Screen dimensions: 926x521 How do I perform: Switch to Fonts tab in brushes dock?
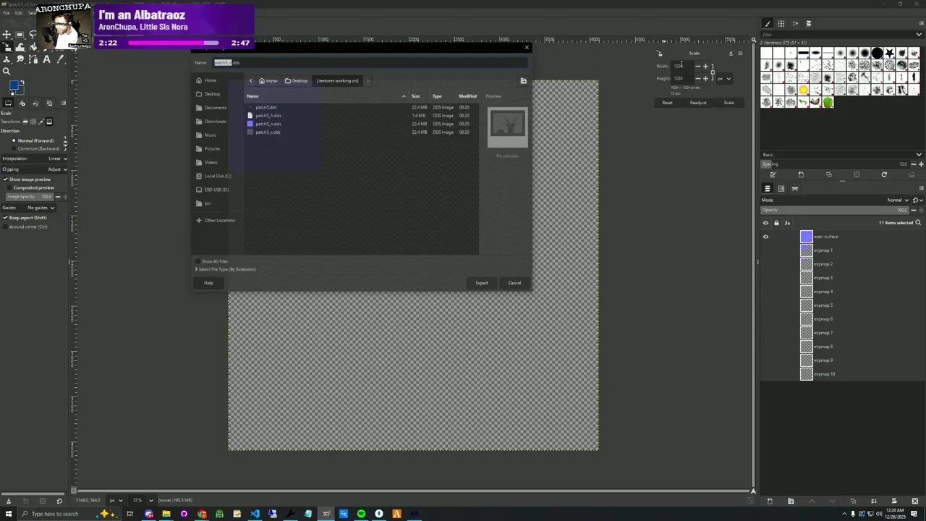[795, 23]
